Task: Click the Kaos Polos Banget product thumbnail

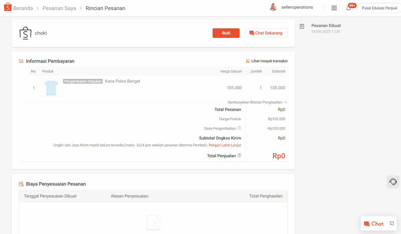Action: [x=51, y=88]
